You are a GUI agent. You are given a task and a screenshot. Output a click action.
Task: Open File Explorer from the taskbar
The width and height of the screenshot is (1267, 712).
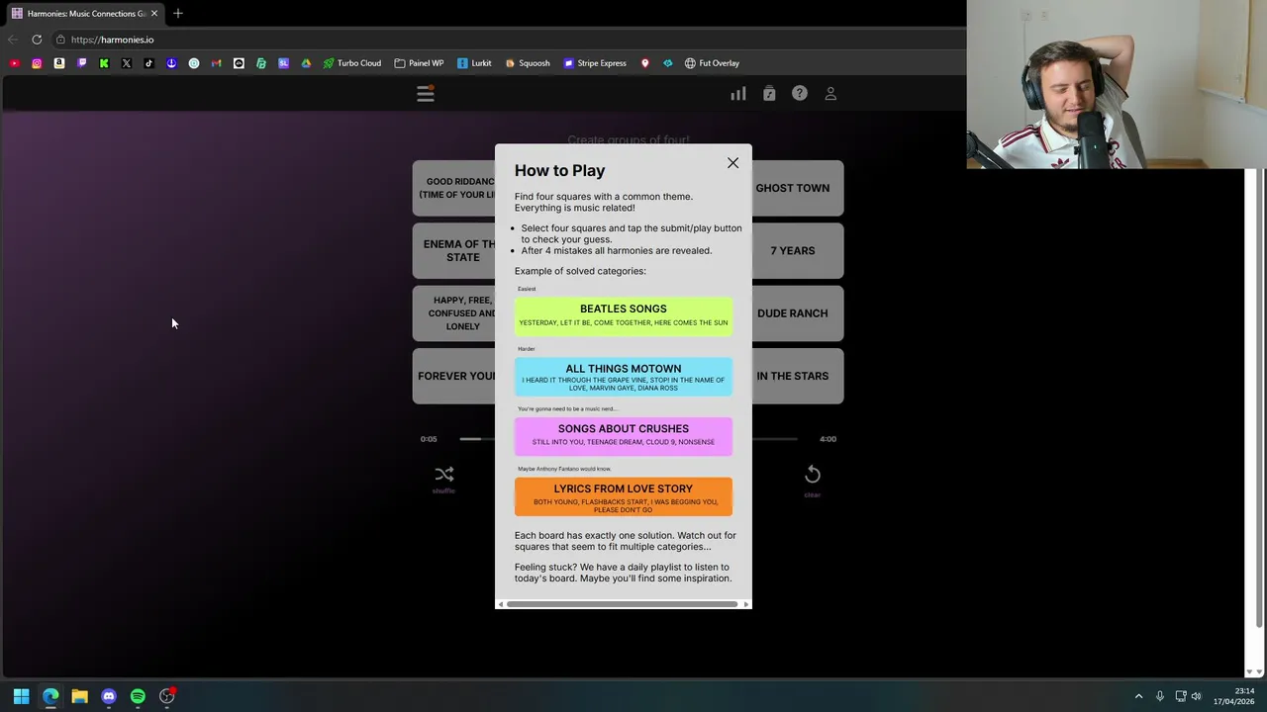[79, 696]
